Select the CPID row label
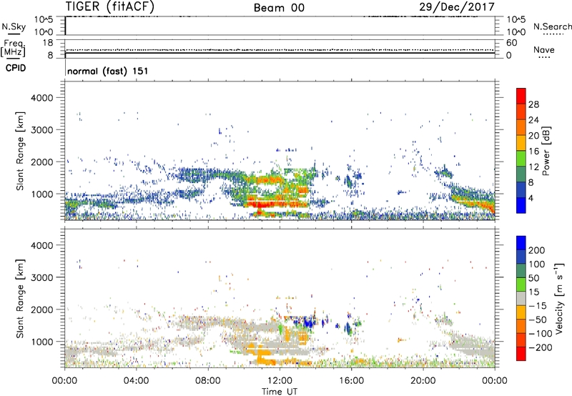 click(16, 68)
